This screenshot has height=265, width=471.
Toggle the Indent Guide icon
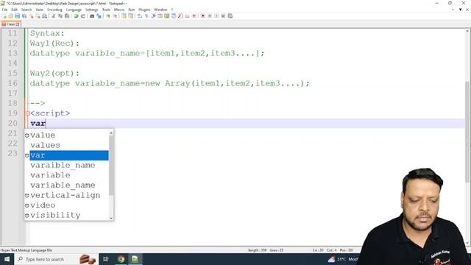tap(153, 16)
